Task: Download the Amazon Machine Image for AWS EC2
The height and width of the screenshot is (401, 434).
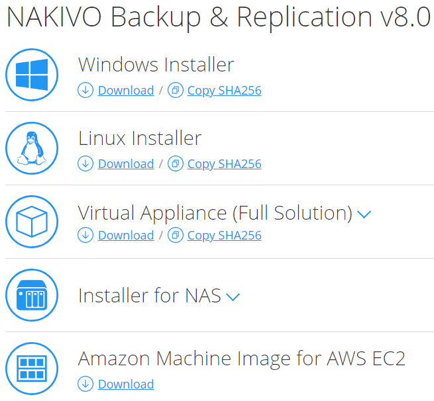Action: pyautogui.click(x=125, y=384)
